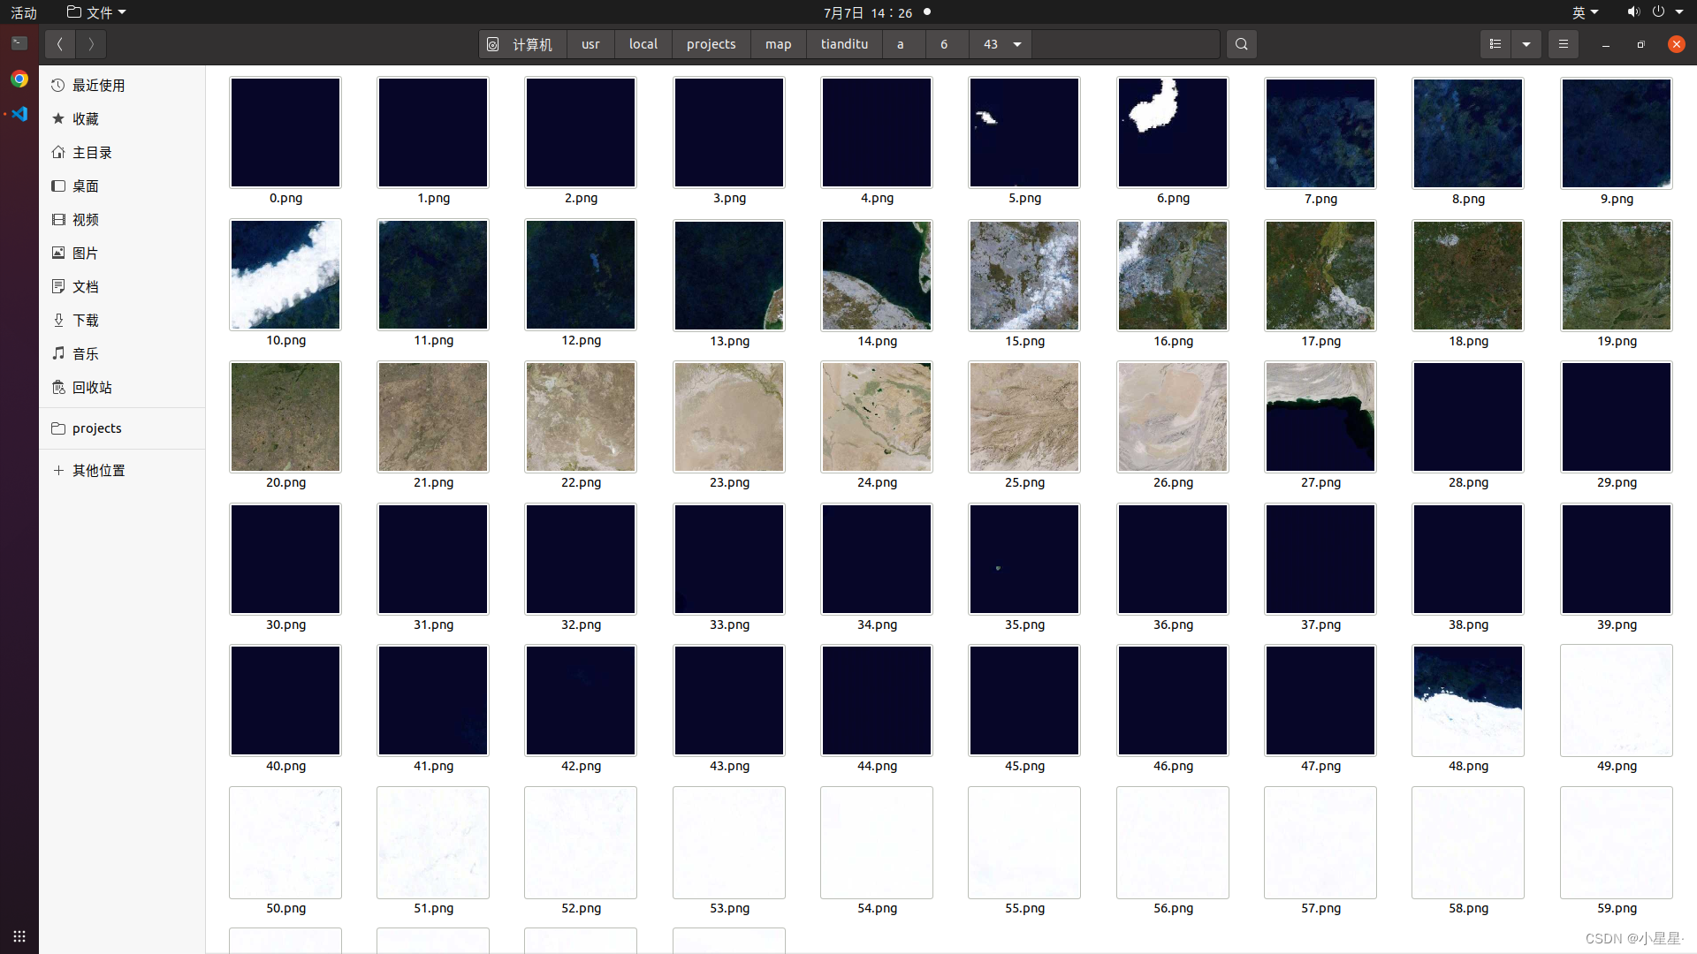Open the search files magnifier
The height and width of the screenshot is (954, 1697).
click(1242, 44)
